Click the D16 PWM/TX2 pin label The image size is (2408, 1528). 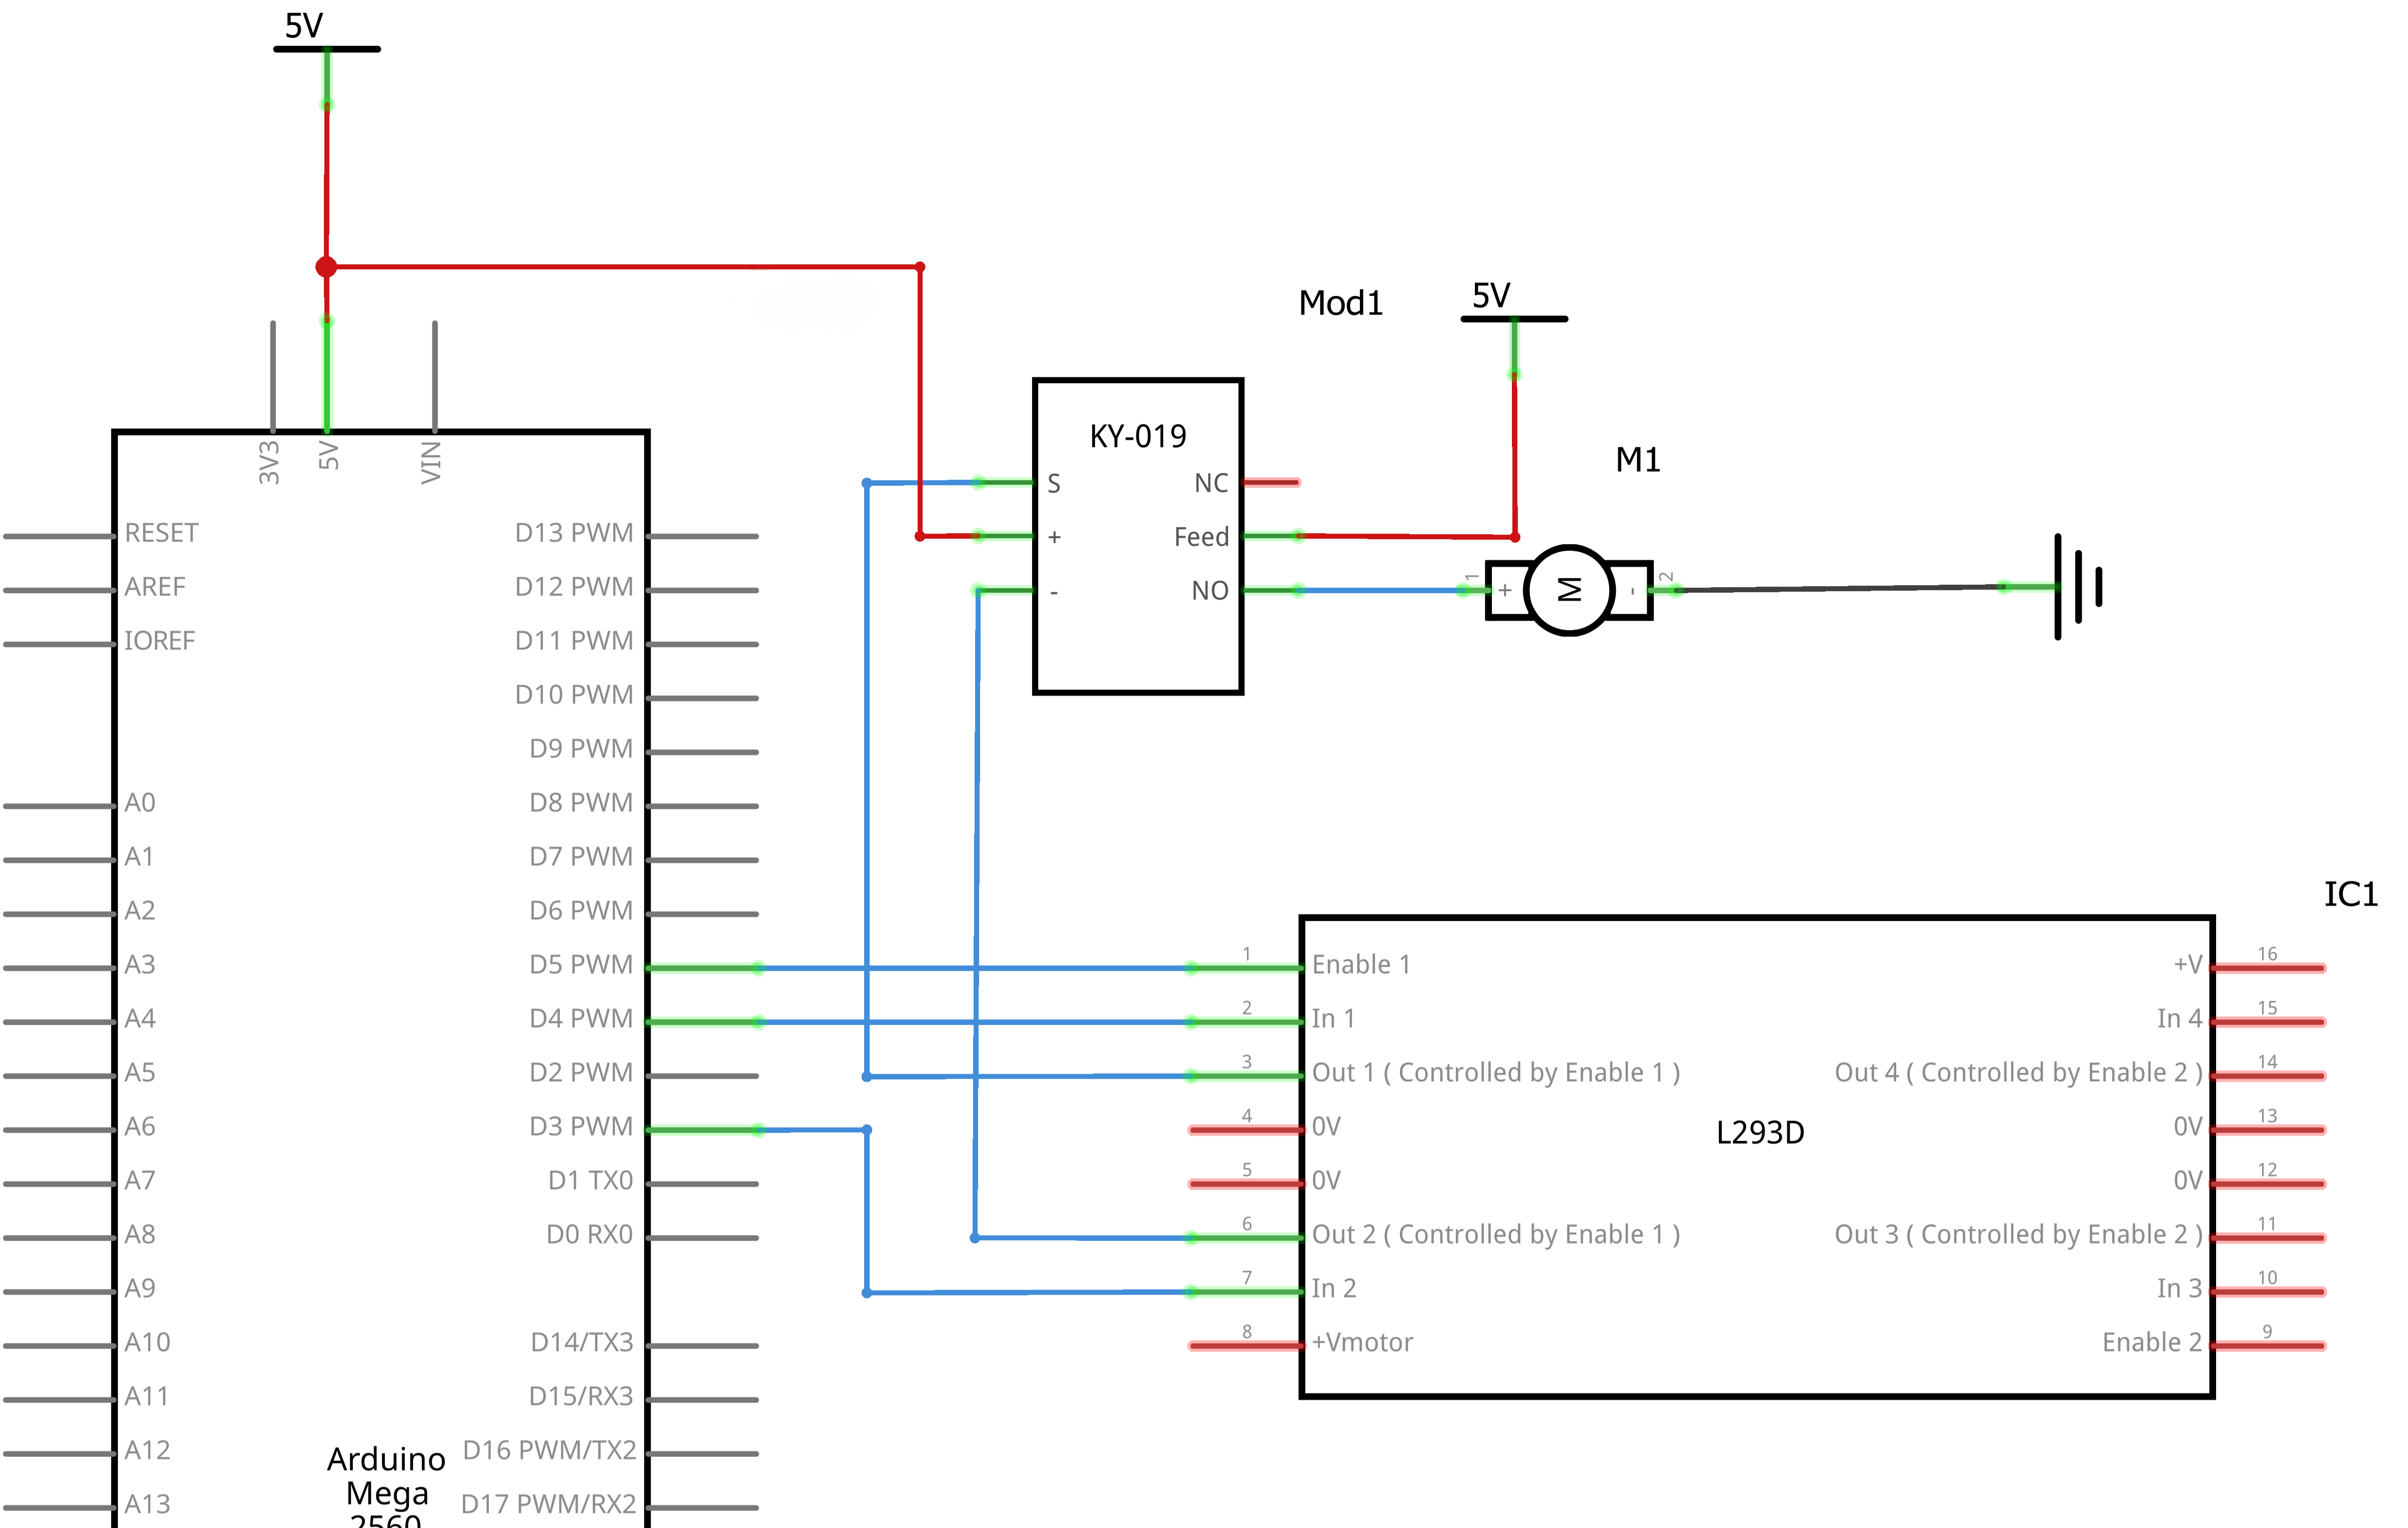coord(549,1451)
